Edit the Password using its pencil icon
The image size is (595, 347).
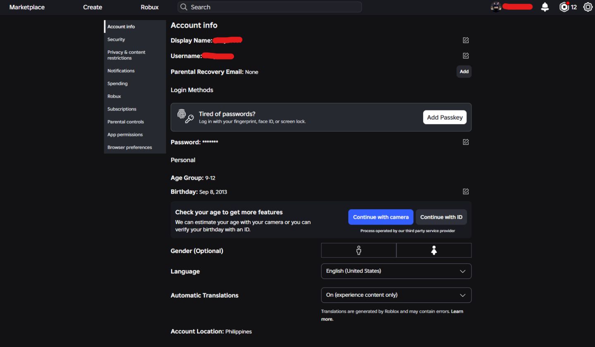point(466,142)
